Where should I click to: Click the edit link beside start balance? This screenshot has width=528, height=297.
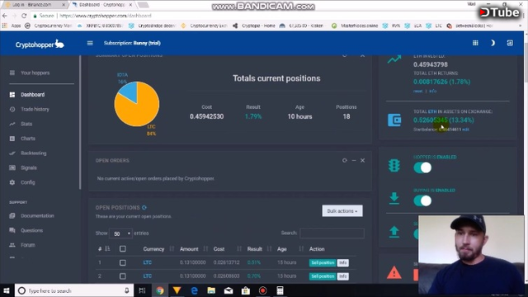(x=465, y=130)
